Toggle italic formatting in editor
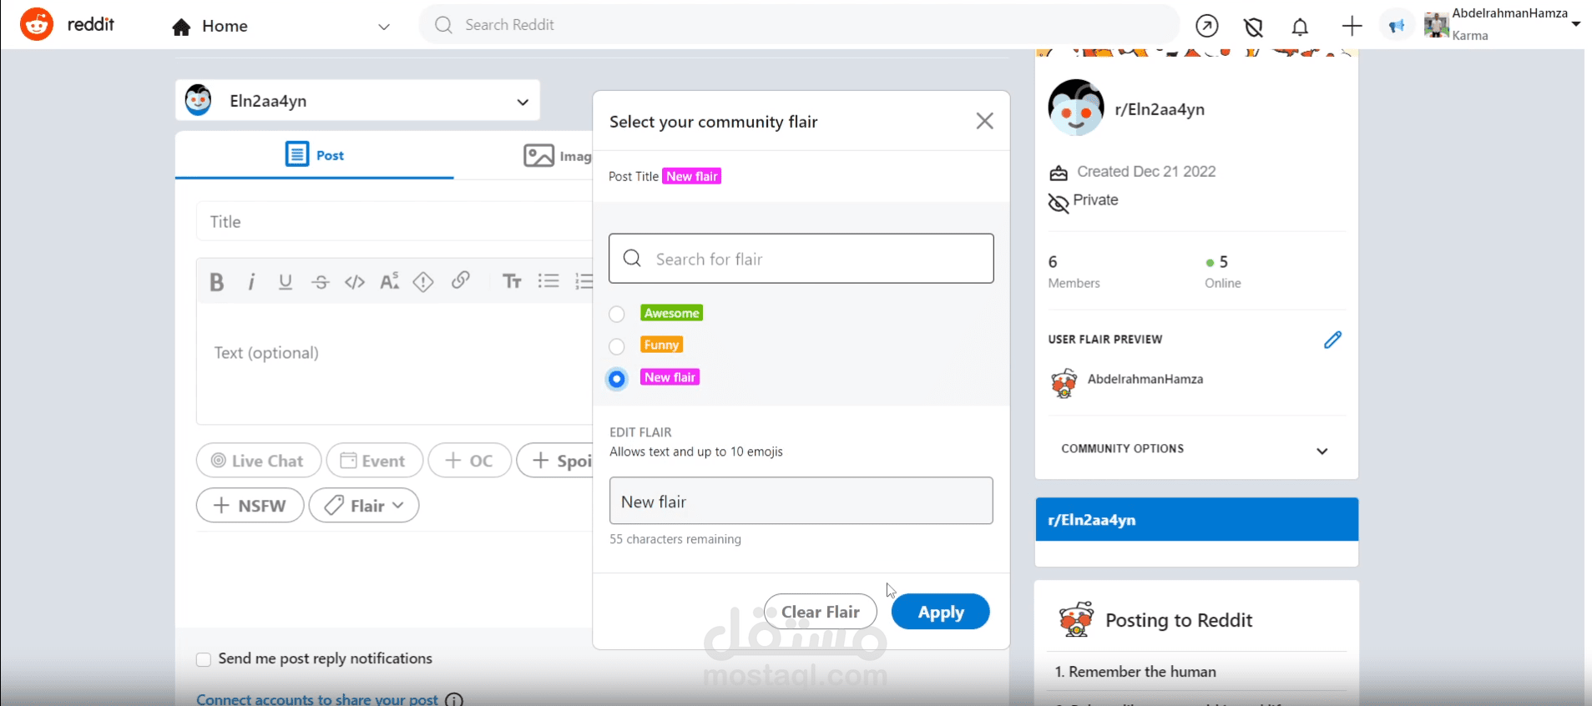1592x706 pixels. tap(251, 282)
